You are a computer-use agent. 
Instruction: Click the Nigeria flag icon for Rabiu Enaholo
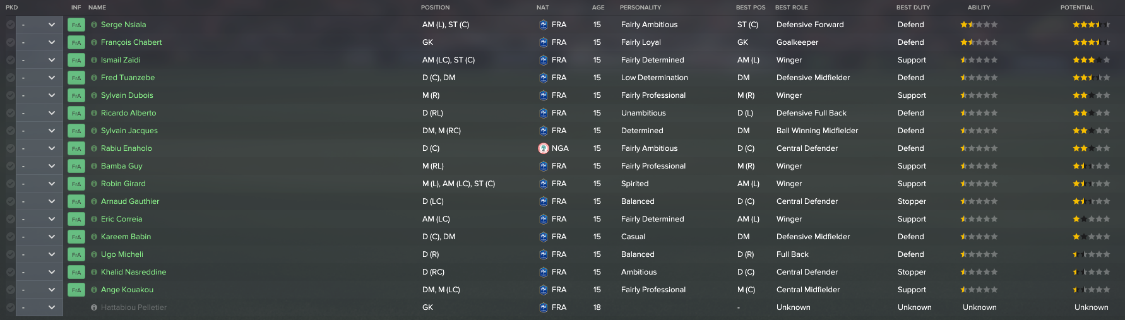(544, 148)
